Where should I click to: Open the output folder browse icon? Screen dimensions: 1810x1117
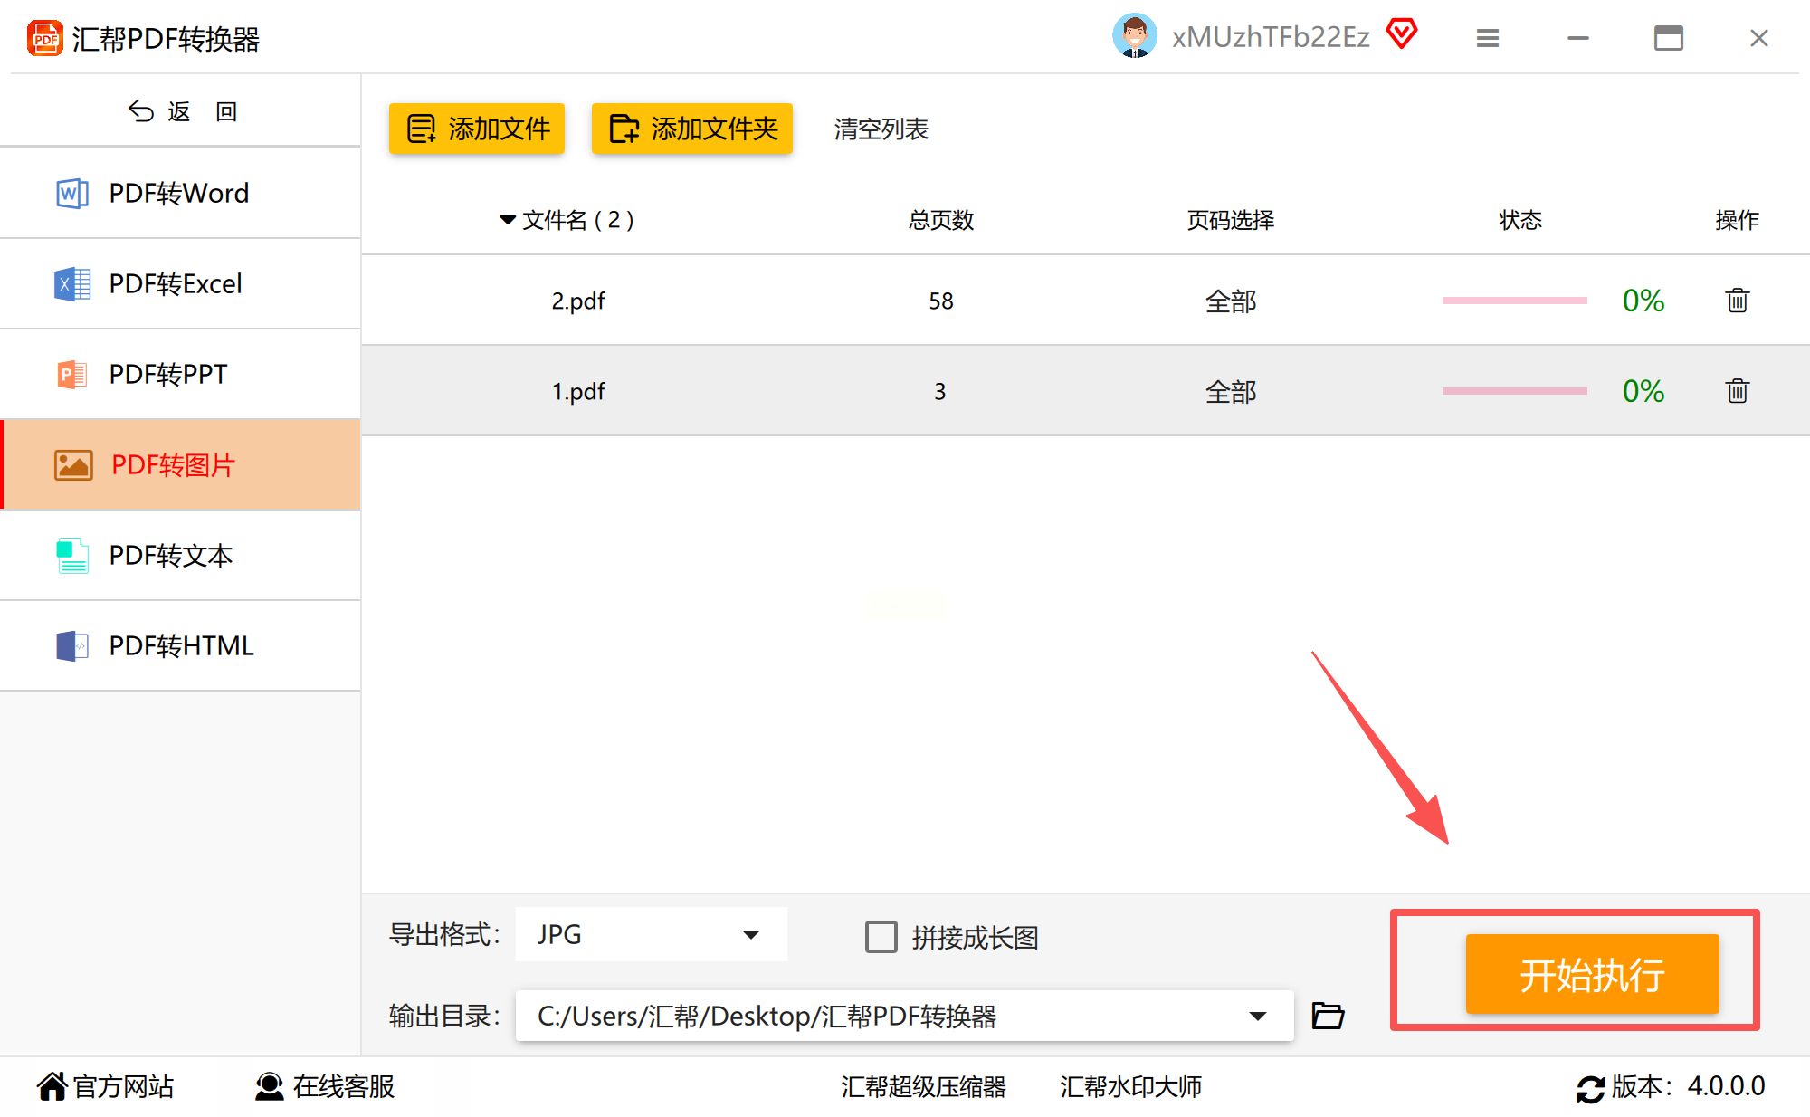tap(1328, 1016)
